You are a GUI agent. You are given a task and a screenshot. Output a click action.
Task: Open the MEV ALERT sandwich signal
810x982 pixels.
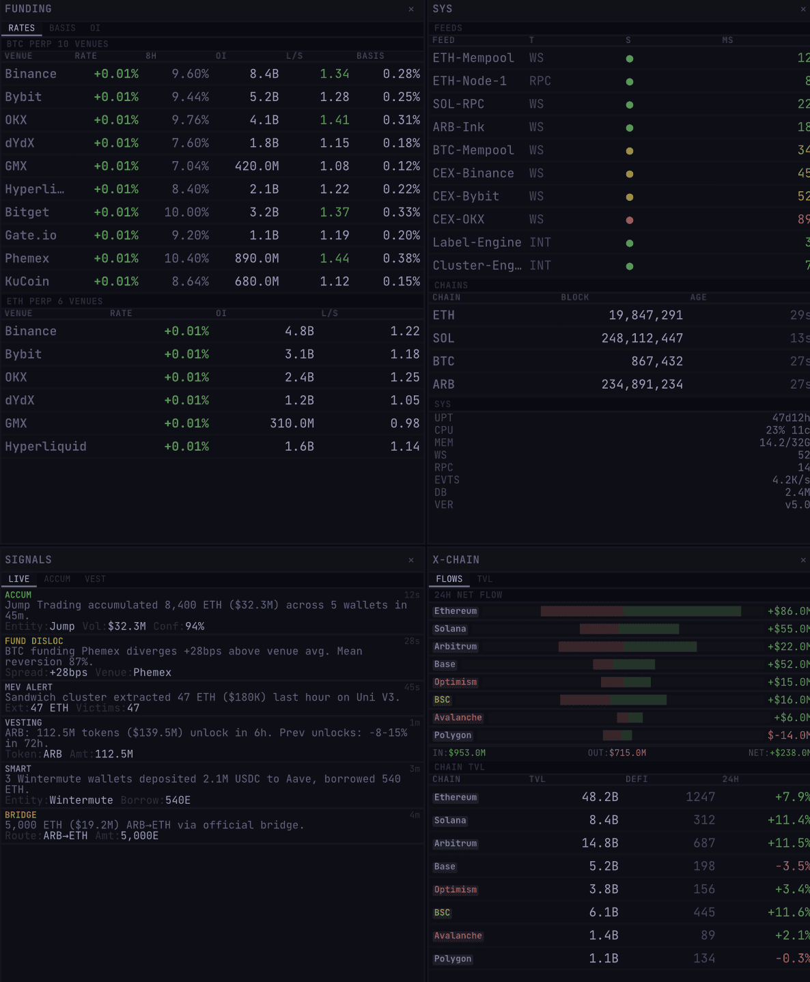point(212,698)
